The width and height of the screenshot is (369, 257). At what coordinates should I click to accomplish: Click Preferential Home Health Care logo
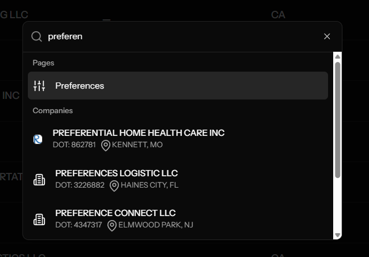[x=38, y=139]
